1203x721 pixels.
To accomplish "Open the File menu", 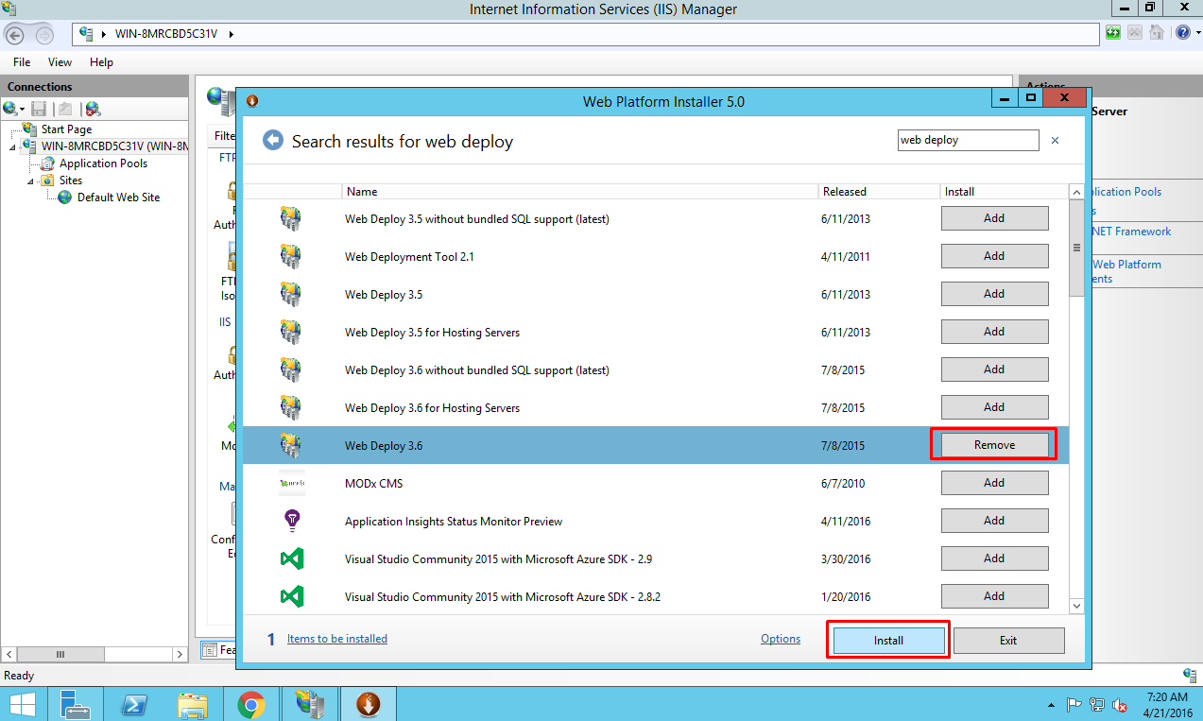I will pyautogui.click(x=22, y=62).
